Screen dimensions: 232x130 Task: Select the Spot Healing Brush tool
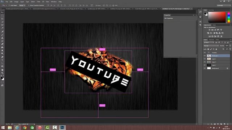2,31
